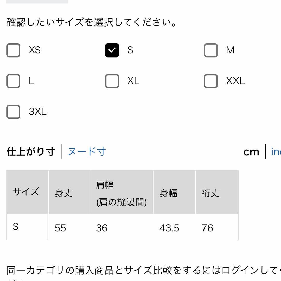Click the 肩幅 column header
Image resolution: width=281 pixels, height=281 pixels.
pos(122,192)
